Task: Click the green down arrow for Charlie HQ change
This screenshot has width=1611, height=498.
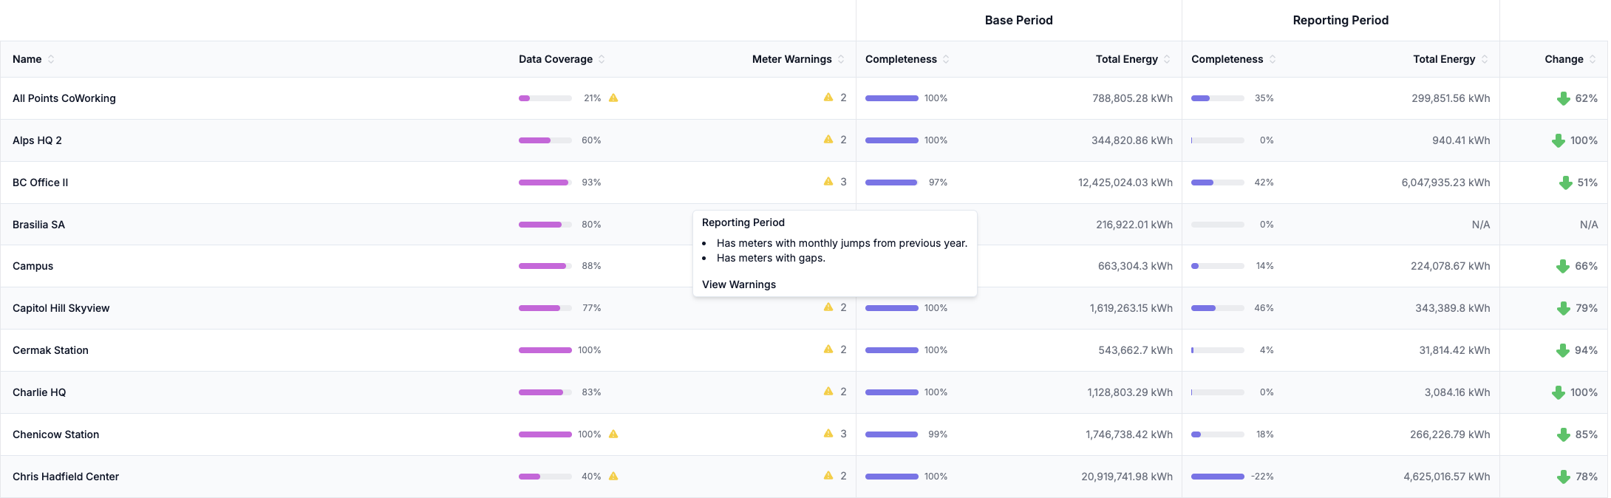Action: (1559, 392)
